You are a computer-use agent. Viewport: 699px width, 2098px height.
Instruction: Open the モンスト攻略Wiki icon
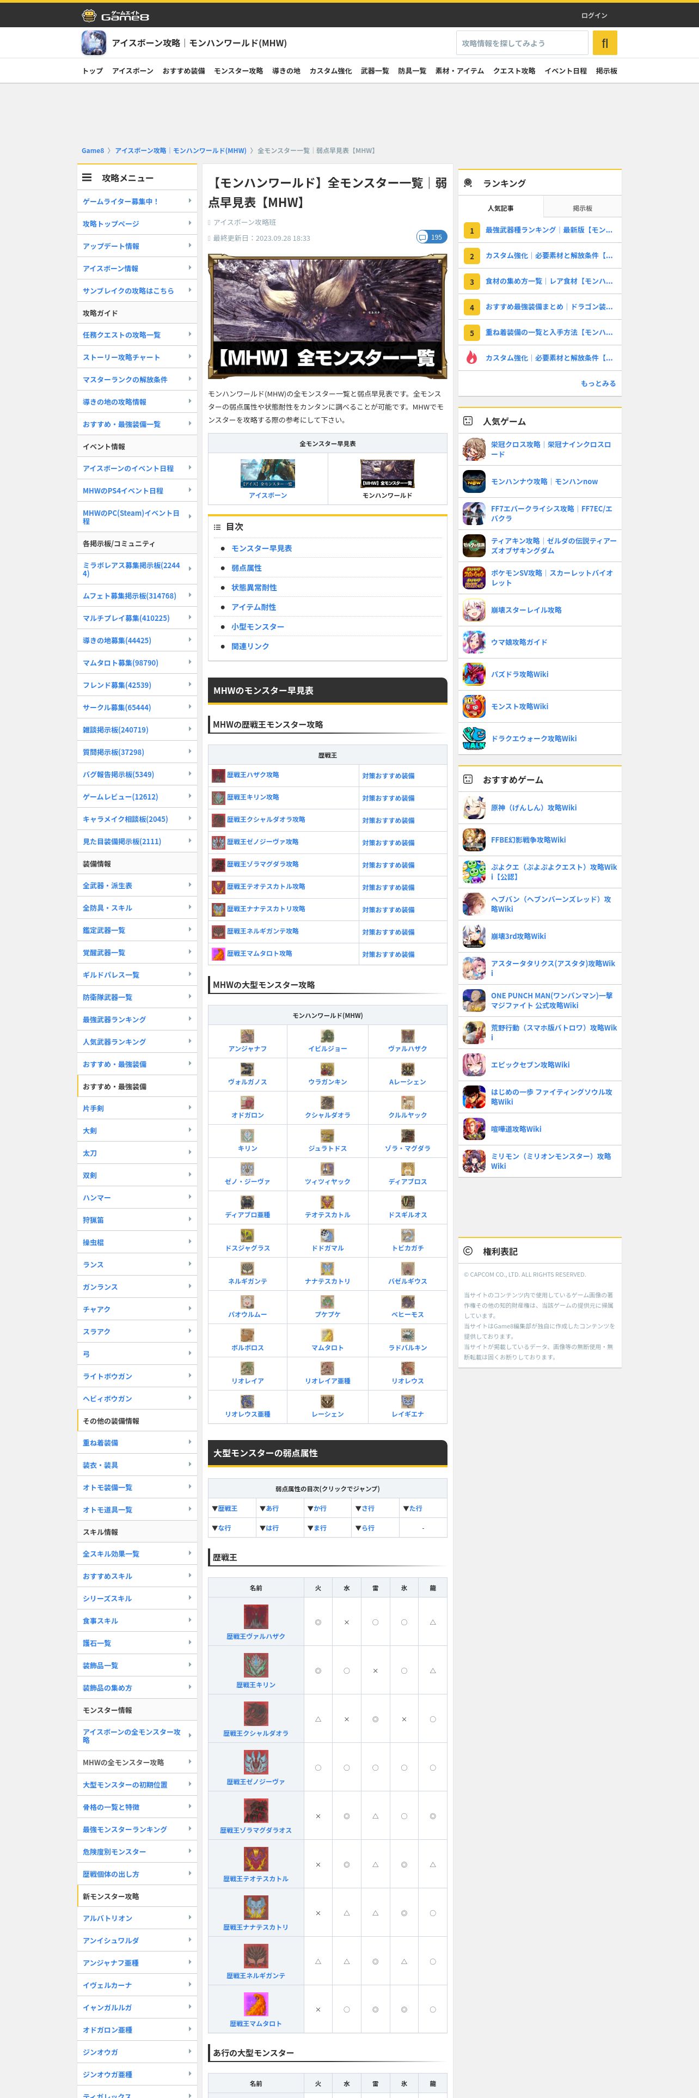pyautogui.click(x=474, y=706)
